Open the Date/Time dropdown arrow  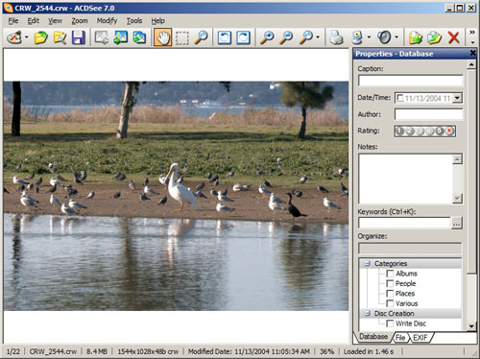click(x=458, y=98)
